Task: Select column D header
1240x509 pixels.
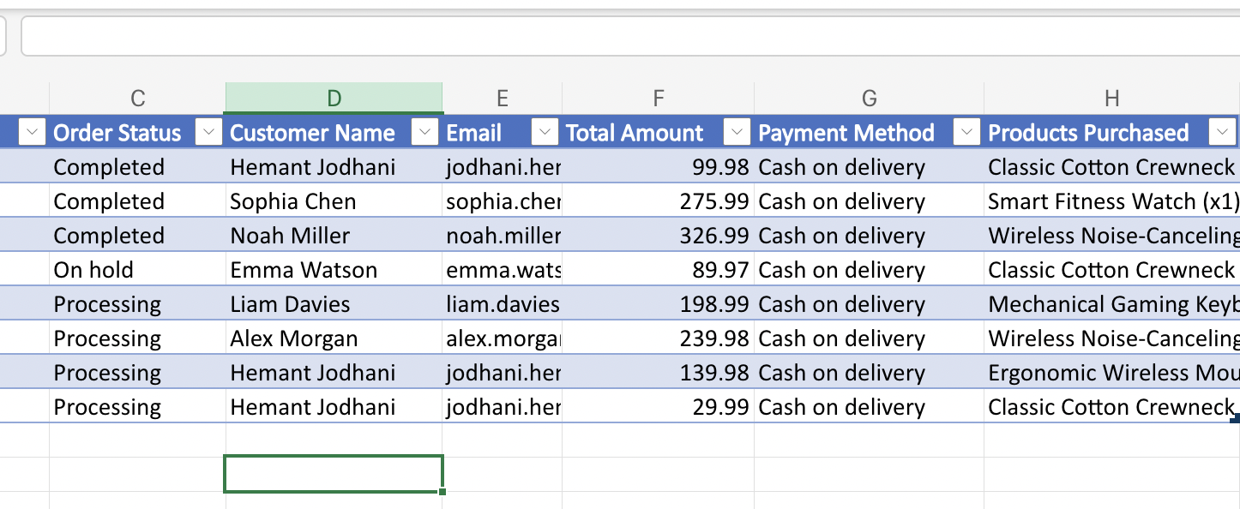Action: (x=334, y=99)
